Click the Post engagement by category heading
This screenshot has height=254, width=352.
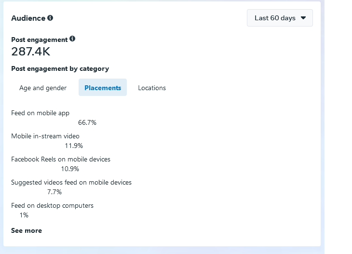tap(60, 68)
